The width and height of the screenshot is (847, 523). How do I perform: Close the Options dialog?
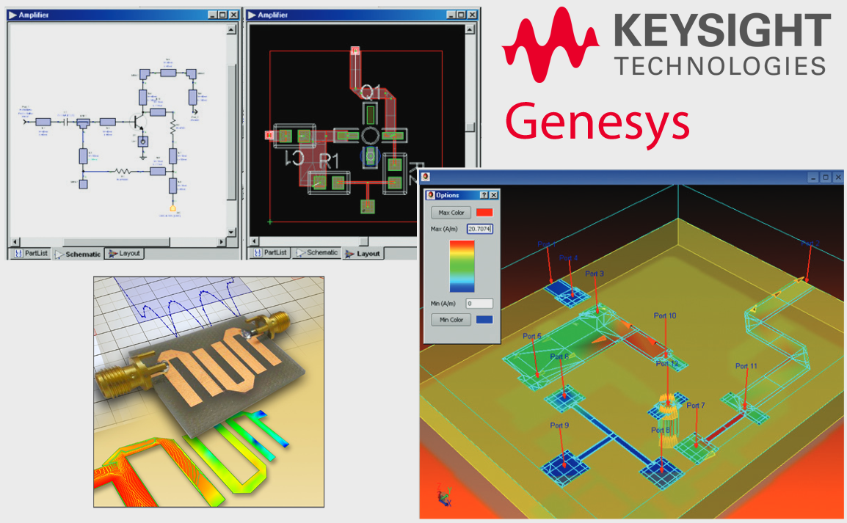494,195
